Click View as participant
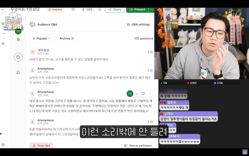The height and width of the screenshot is (156, 249). pyautogui.click(x=138, y=146)
